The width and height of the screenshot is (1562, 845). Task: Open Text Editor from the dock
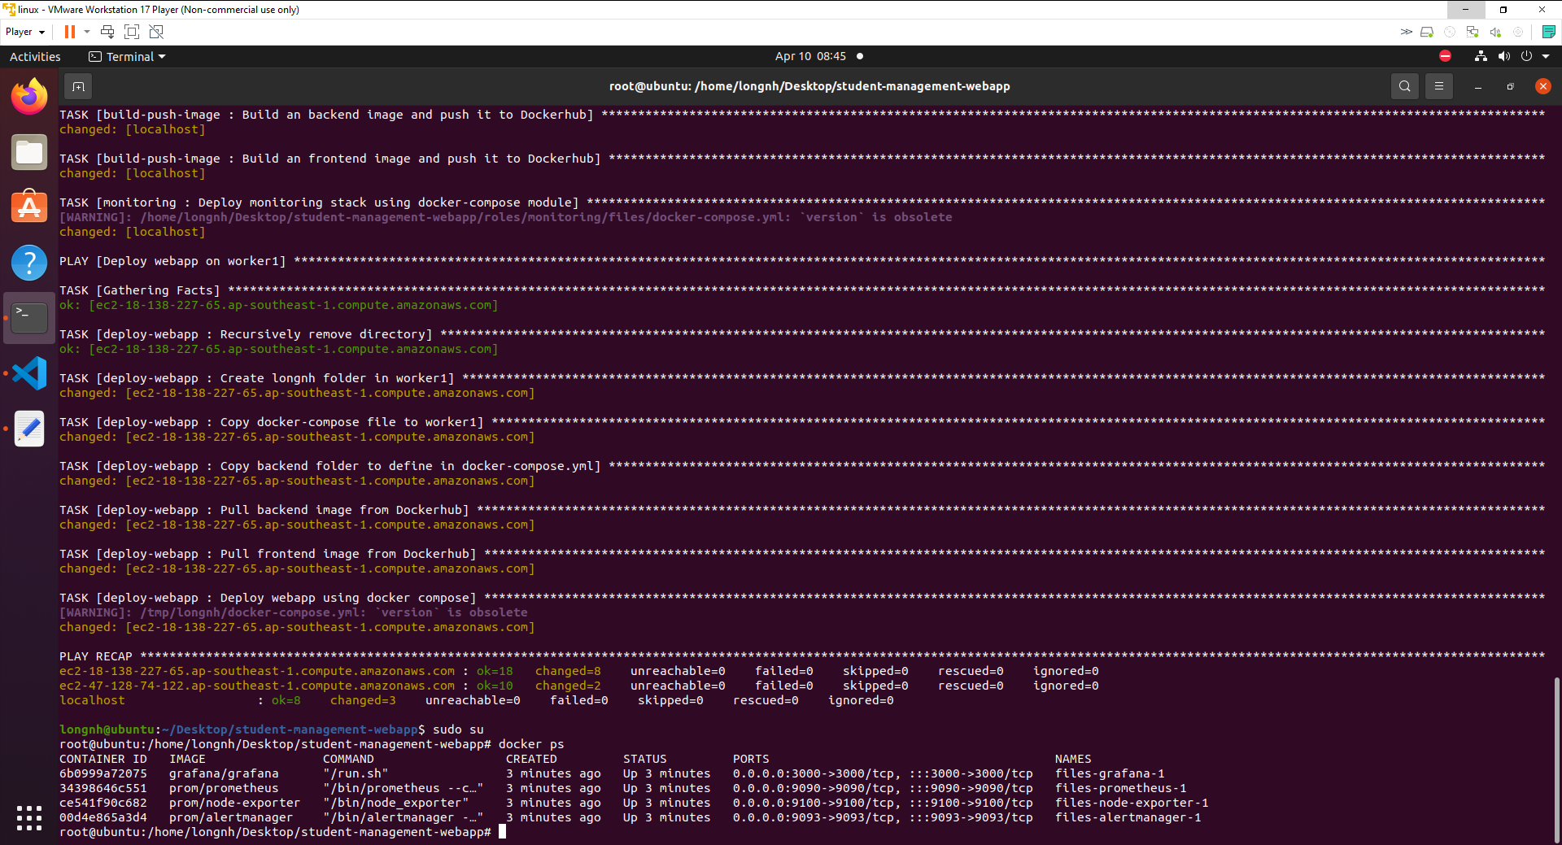coord(29,429)
